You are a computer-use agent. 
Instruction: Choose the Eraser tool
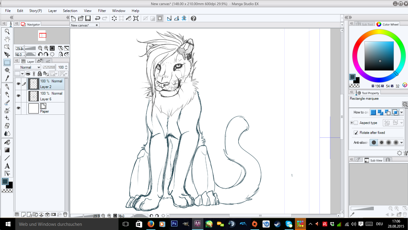pos(7,126)
